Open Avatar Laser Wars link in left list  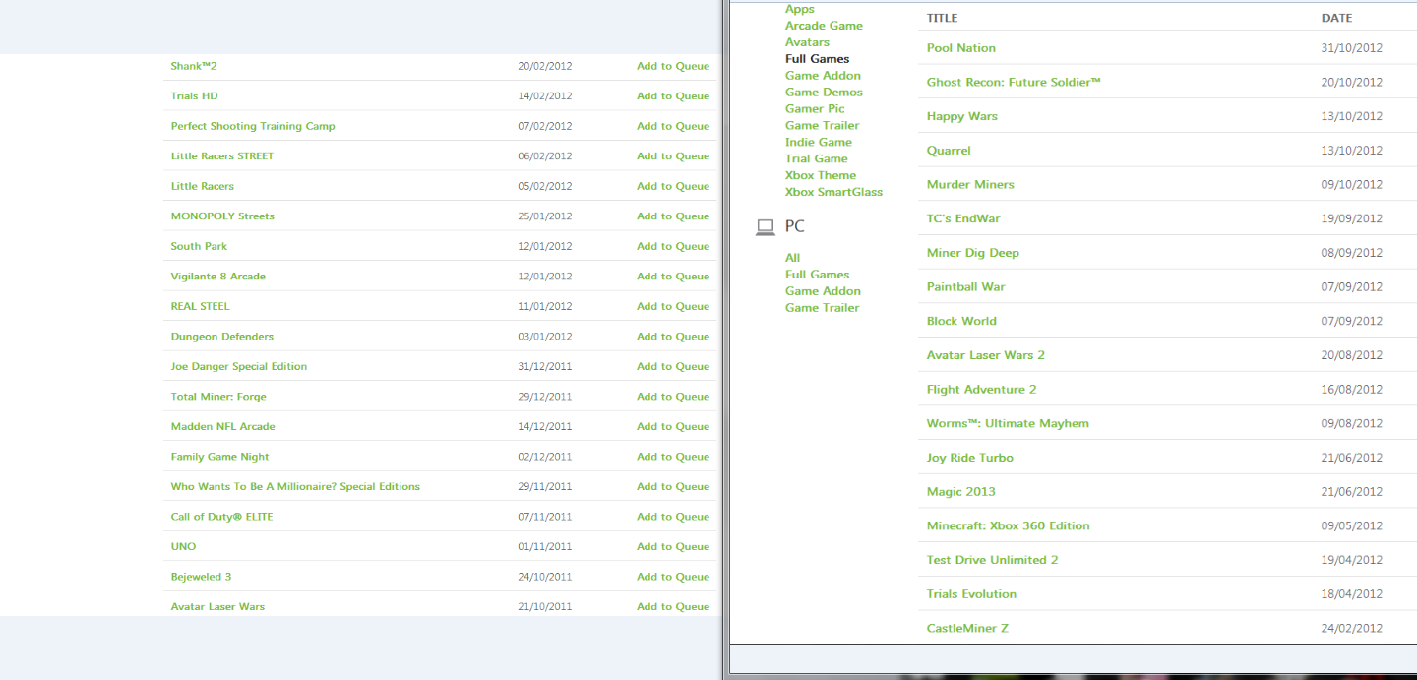tap(217, 607)
